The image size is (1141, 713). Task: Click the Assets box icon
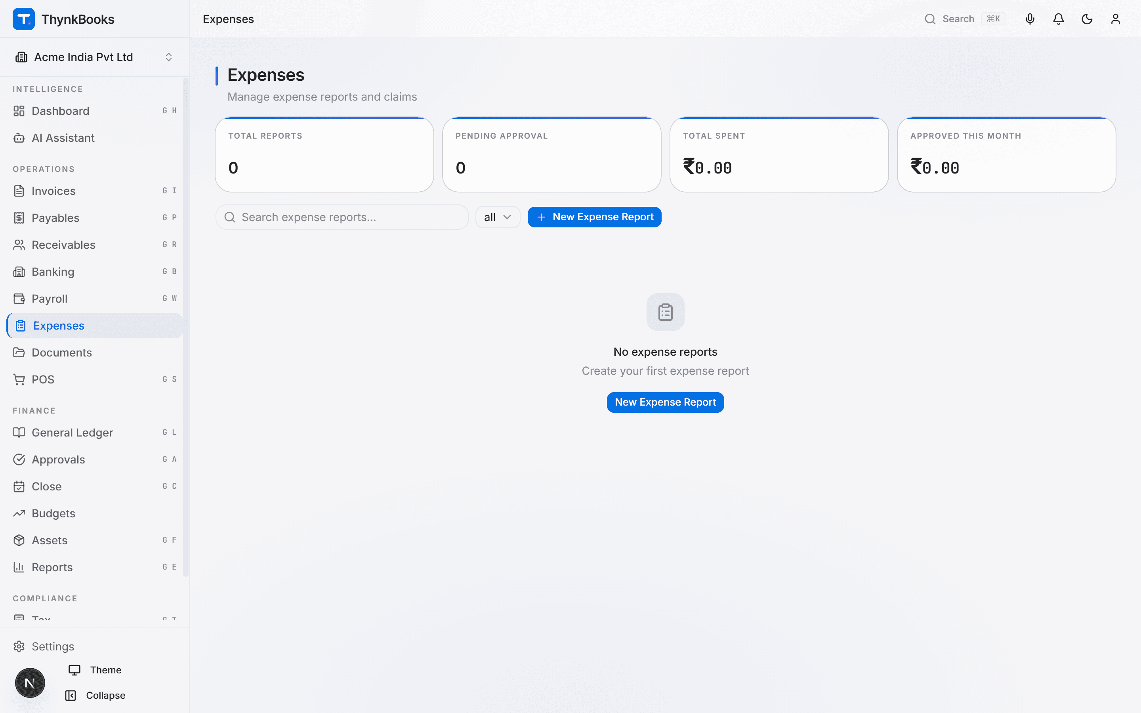pyautogui.click(x=19, y=540)
